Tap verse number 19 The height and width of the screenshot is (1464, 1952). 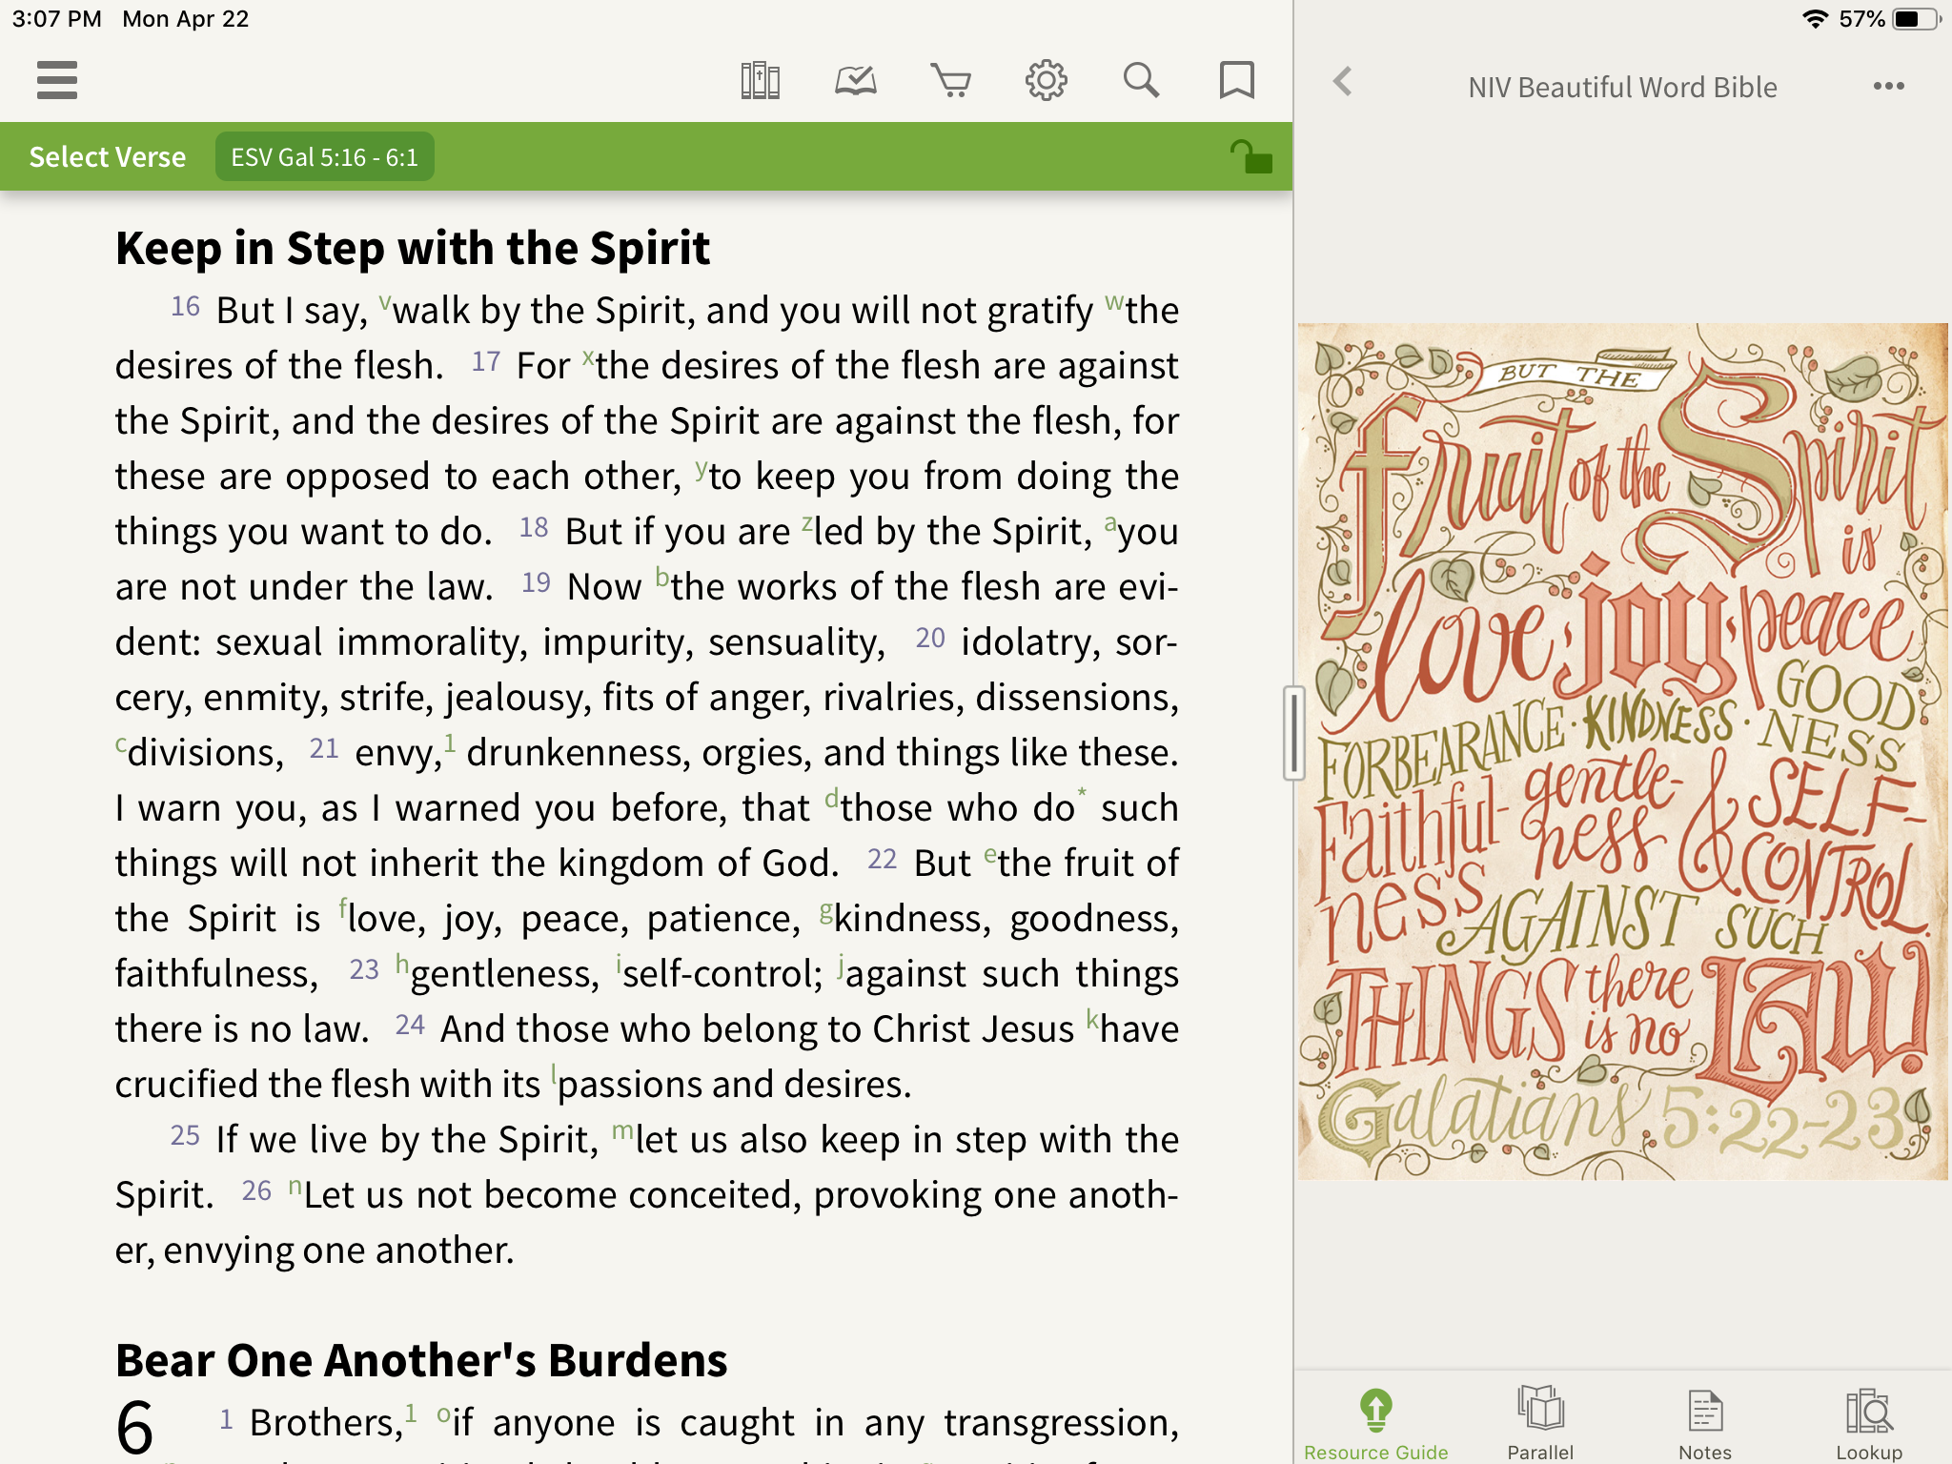point(537,582)
